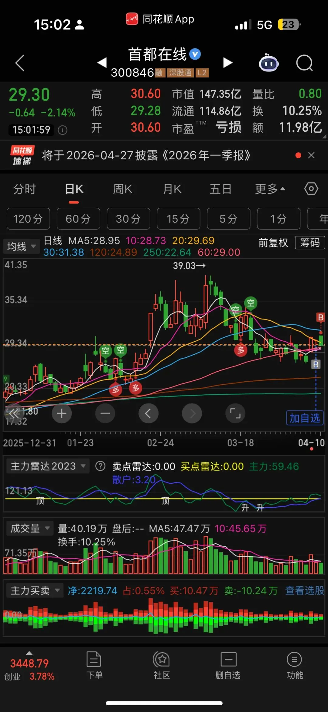Select 5分 interval
The height and width of the screenshot is (712, 328).
229,219
